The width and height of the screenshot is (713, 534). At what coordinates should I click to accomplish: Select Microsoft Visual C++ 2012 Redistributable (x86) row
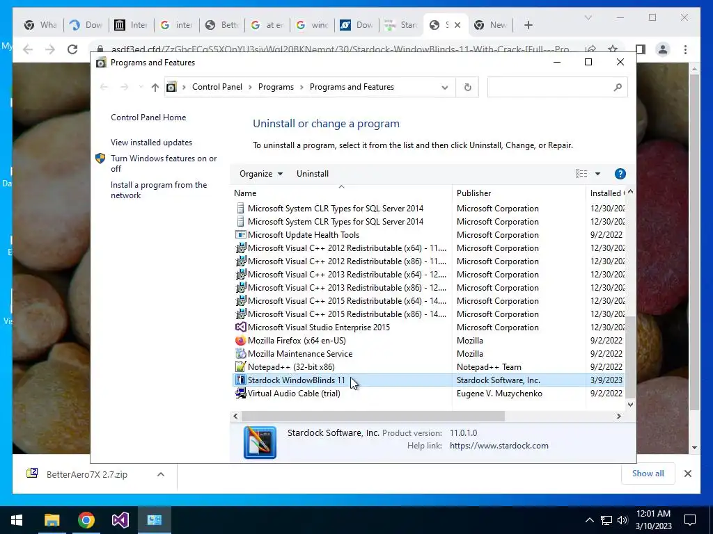(428, 261)
